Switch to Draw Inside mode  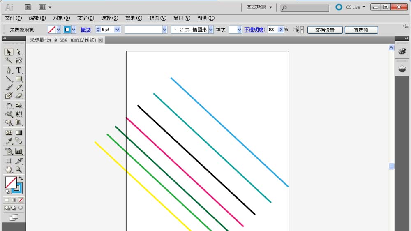click(x=21, y=208)
